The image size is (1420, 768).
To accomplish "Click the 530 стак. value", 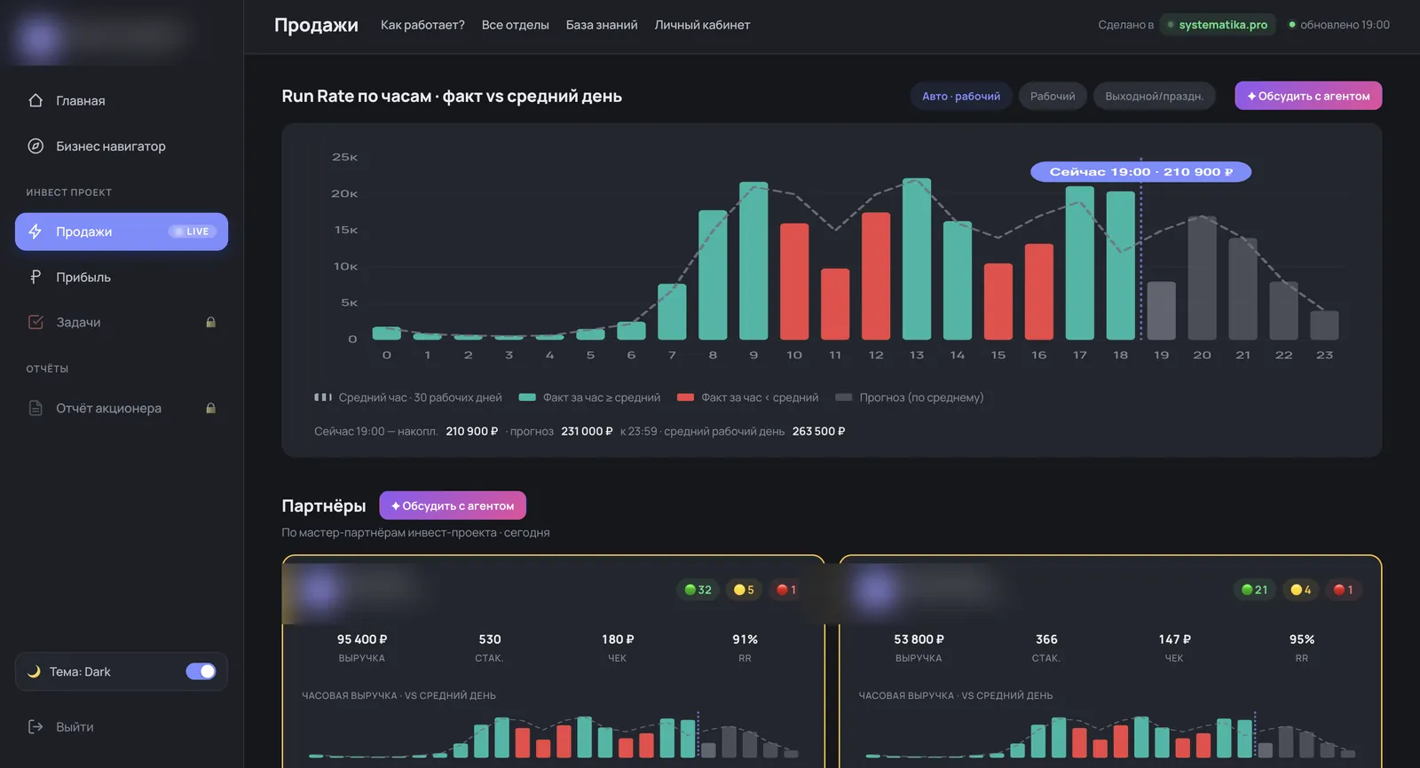I will [x=490, y=639].
